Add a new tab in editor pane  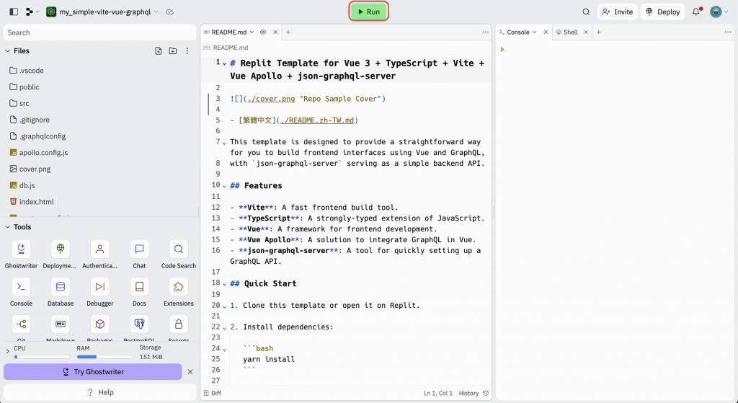coord(288,32)
